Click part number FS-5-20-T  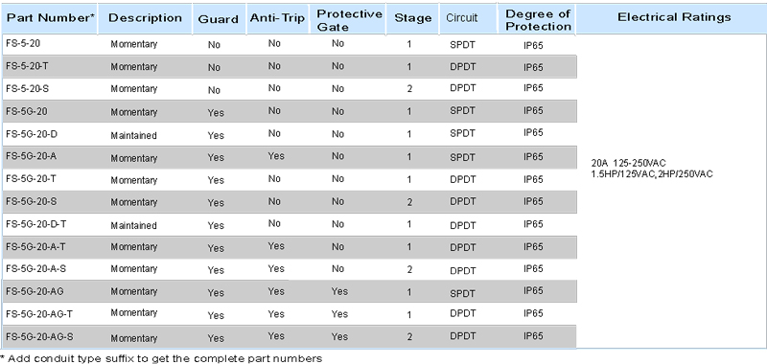(27, 66)
